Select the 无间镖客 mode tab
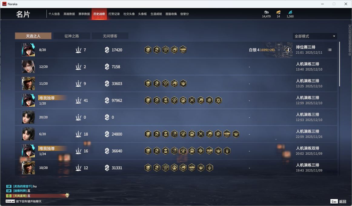This screenshot has height=206, width=352. [110, 36]
